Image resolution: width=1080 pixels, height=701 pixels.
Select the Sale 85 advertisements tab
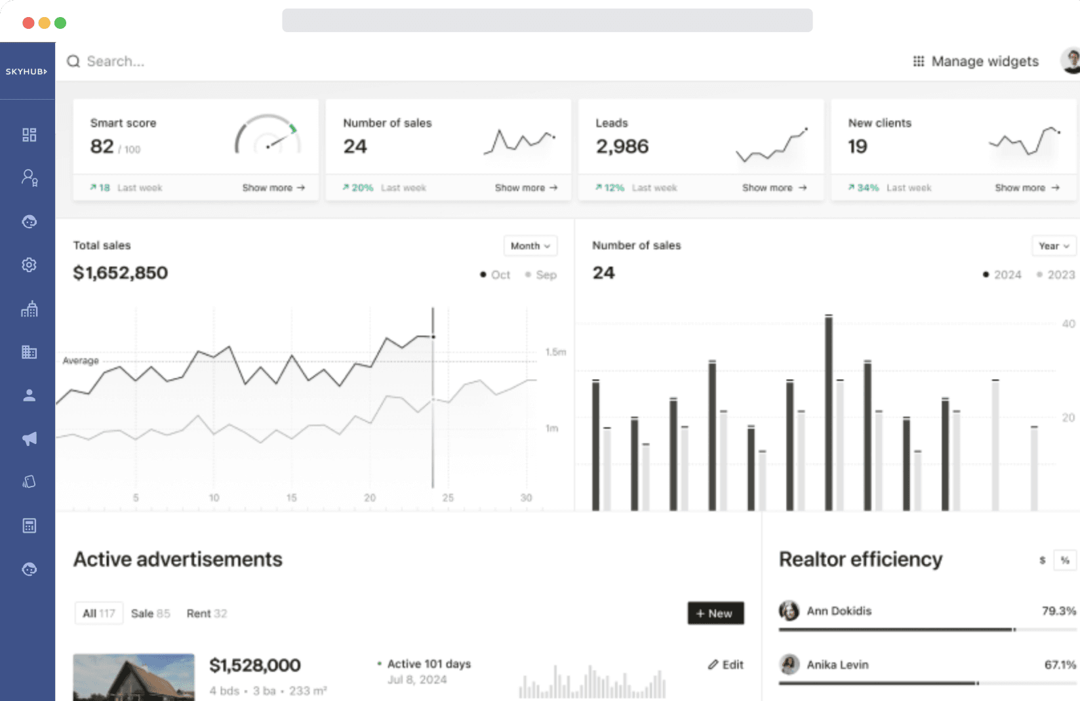(150, 613)
